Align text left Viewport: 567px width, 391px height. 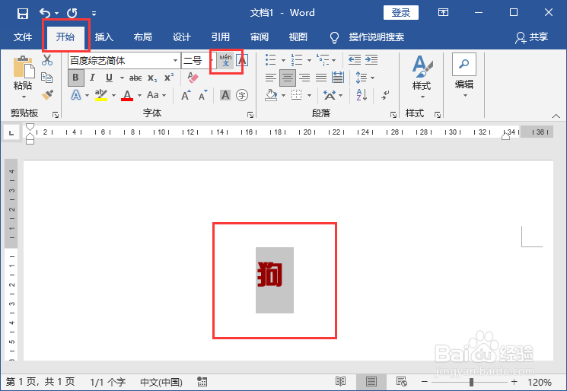(x=270, y=78)
